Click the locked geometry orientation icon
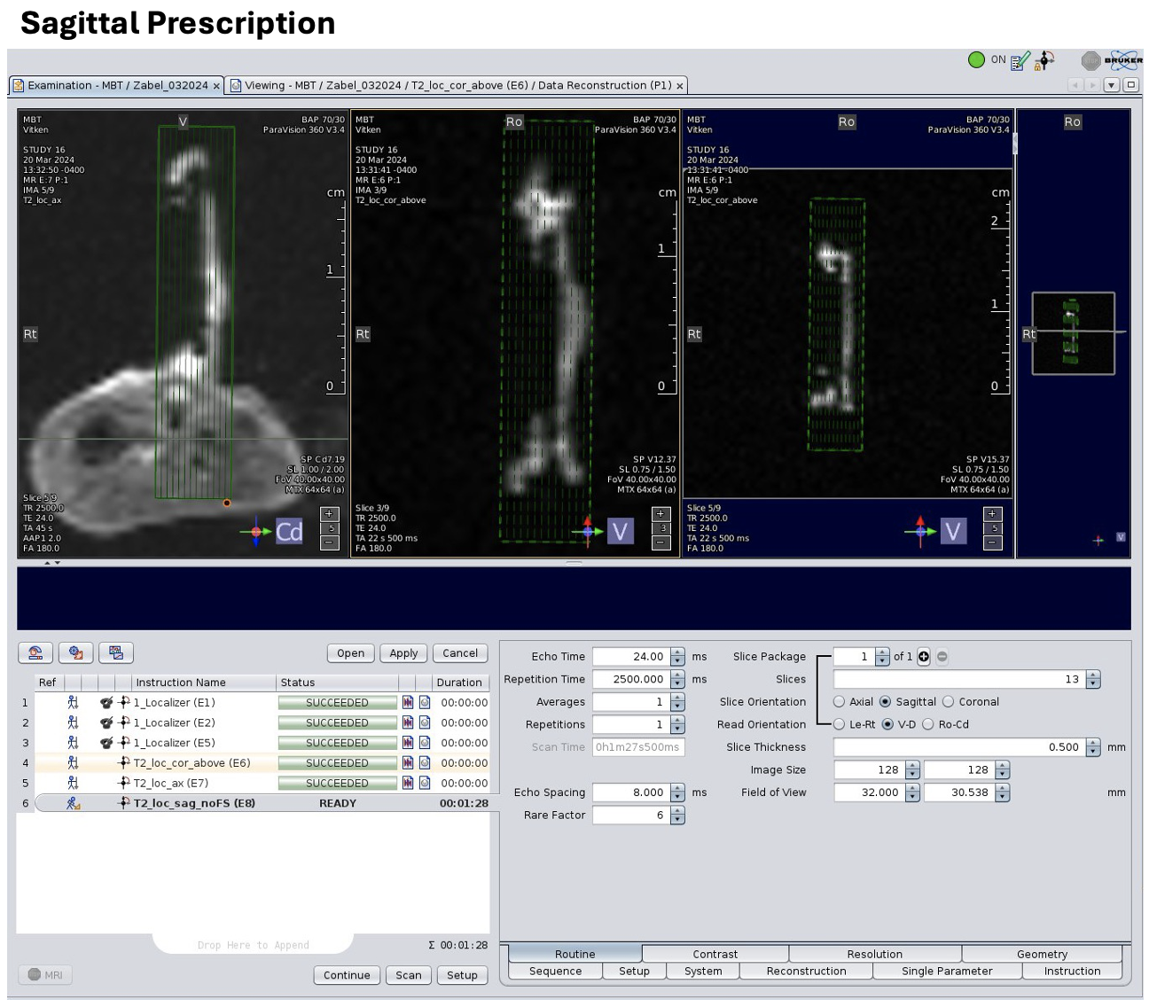This screenshot has height=1007, width=1149. (1044, 60)
